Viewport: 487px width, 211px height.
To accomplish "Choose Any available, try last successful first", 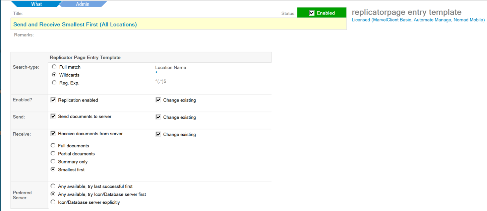I will [53, 186].
